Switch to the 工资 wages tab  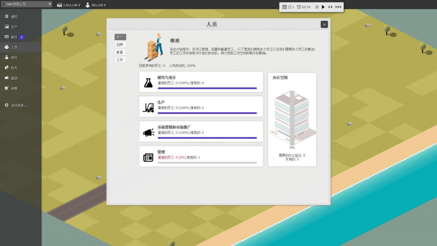(120, 59)
